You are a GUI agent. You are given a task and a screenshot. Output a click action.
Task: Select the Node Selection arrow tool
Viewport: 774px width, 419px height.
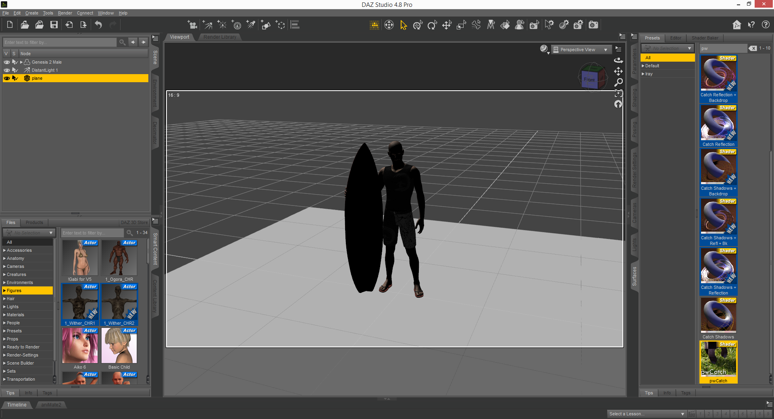pos(403,25)
